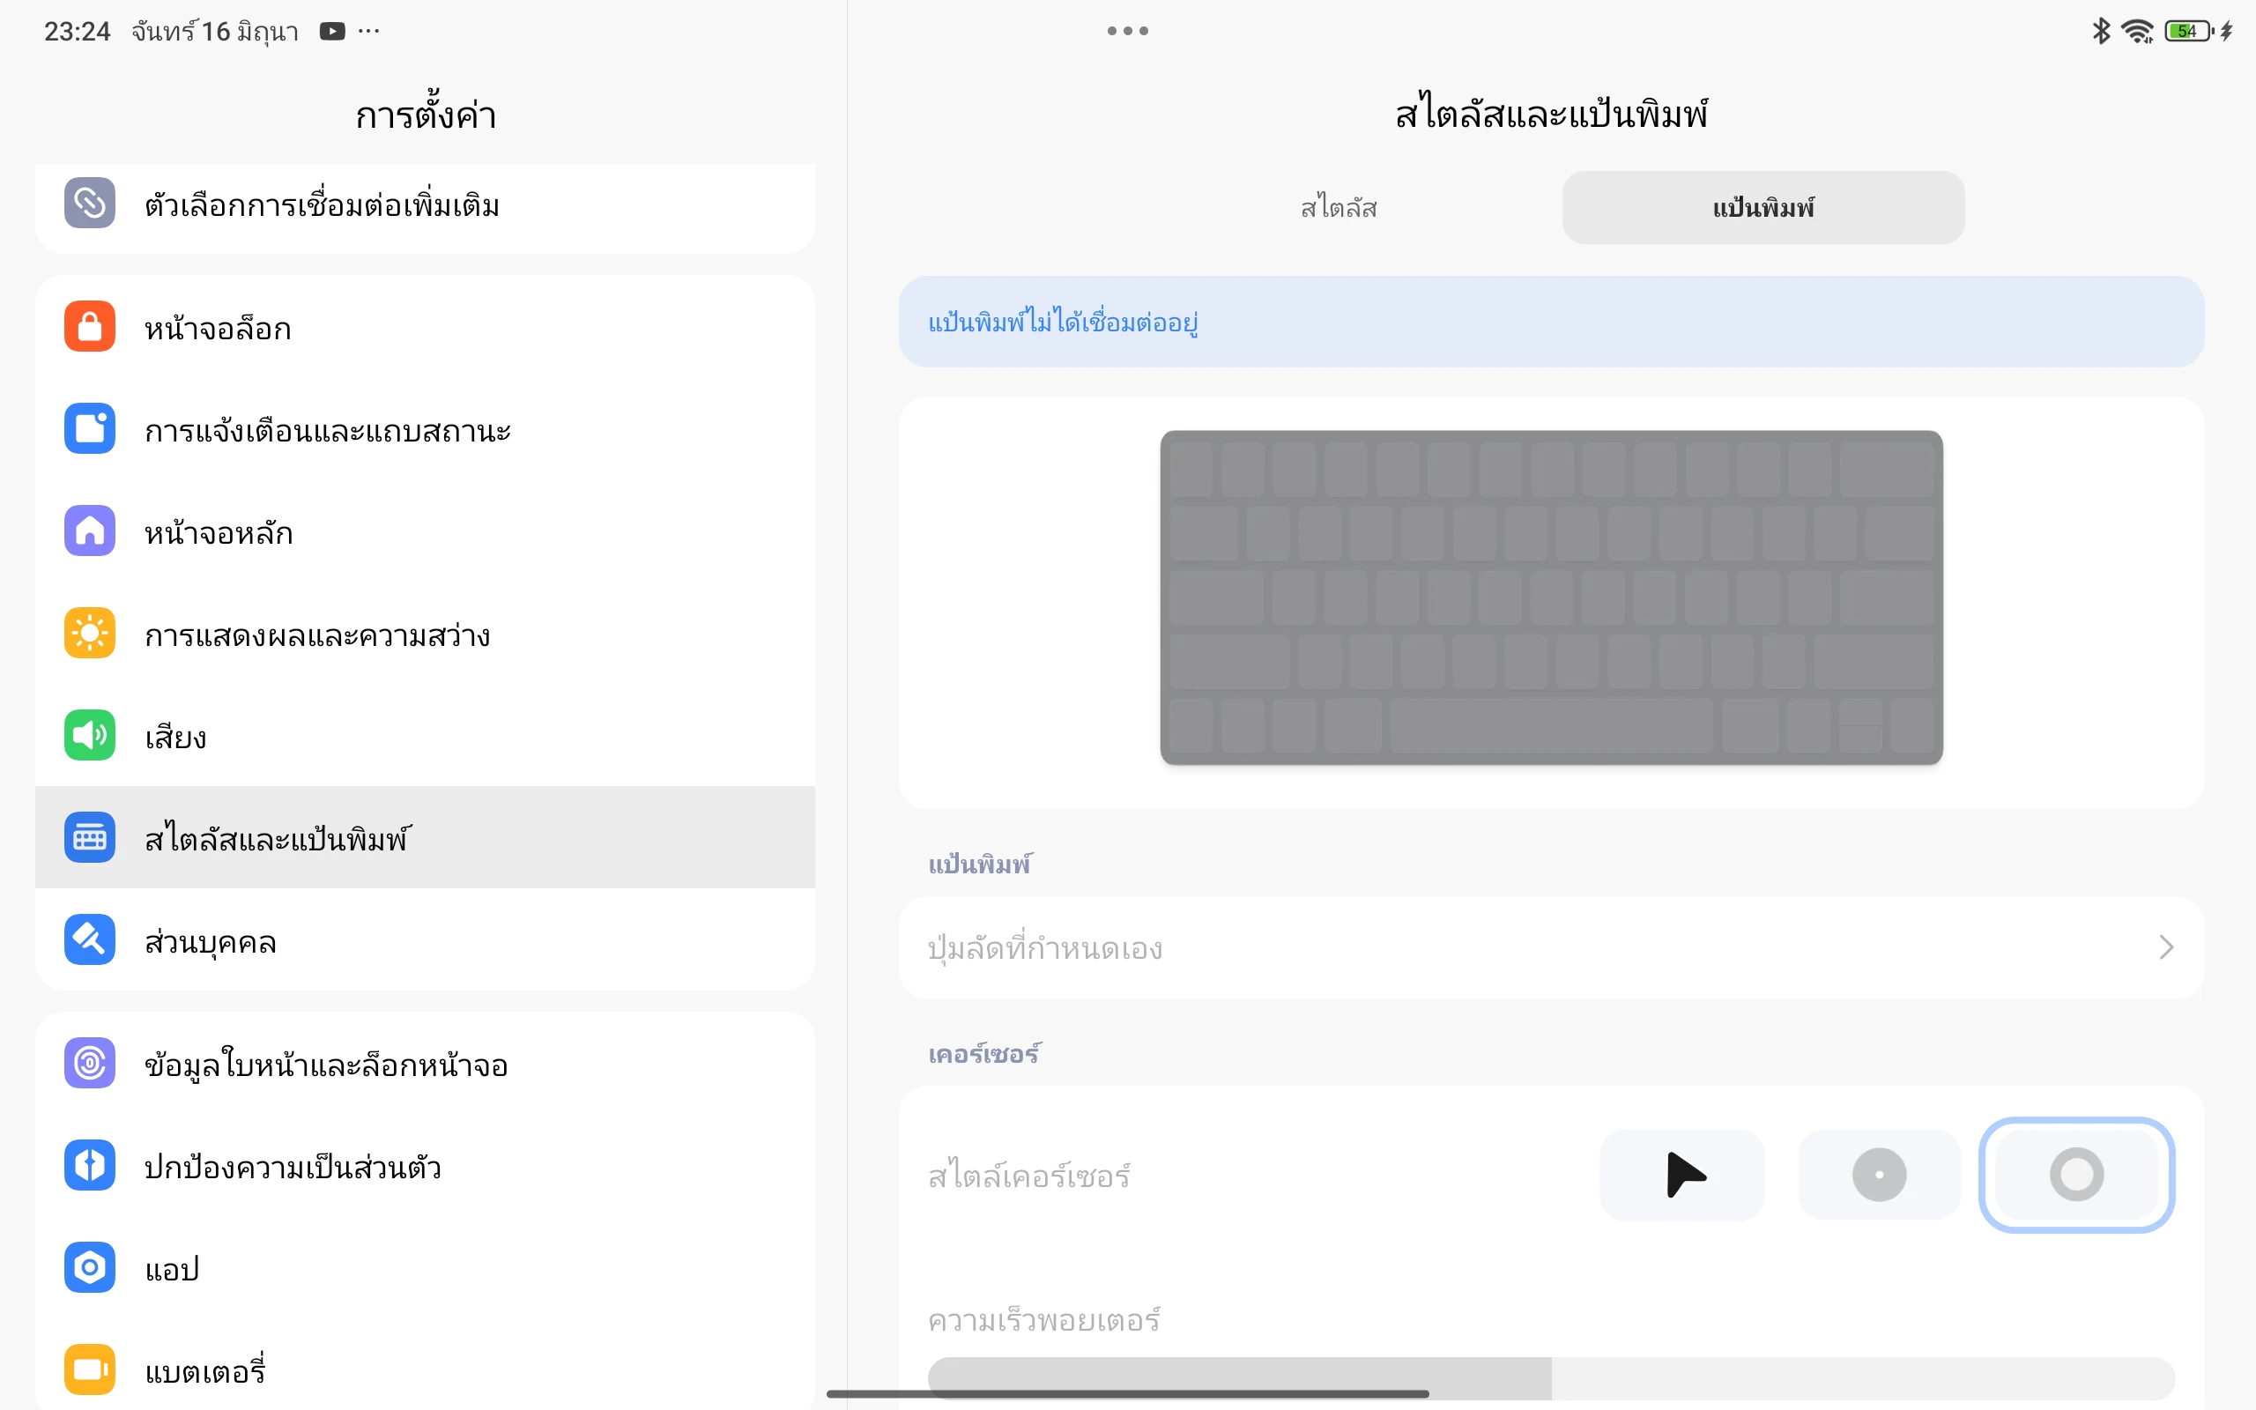Switch to the สไตลัส tab
2256x1410 pixels.
coord(1339,207)
